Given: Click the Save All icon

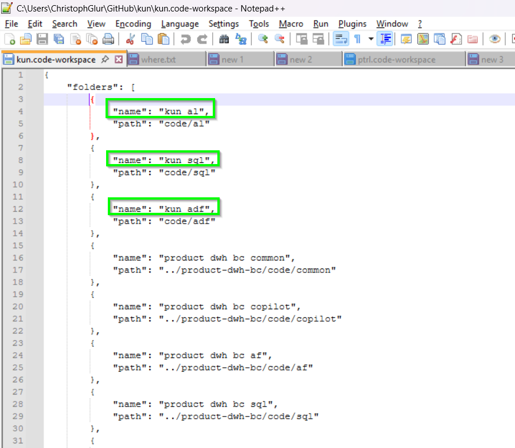Looking at the screenshot, I should 59,39.
